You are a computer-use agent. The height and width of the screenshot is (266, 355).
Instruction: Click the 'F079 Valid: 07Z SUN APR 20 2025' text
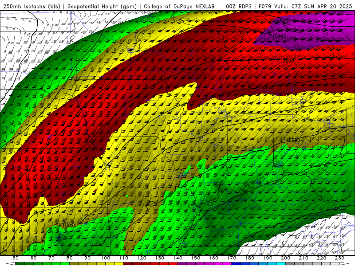305,6
